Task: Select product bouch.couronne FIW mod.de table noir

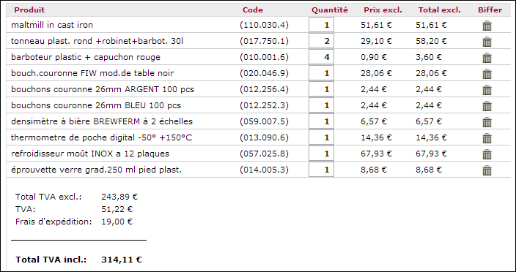Action: point(92,73)
